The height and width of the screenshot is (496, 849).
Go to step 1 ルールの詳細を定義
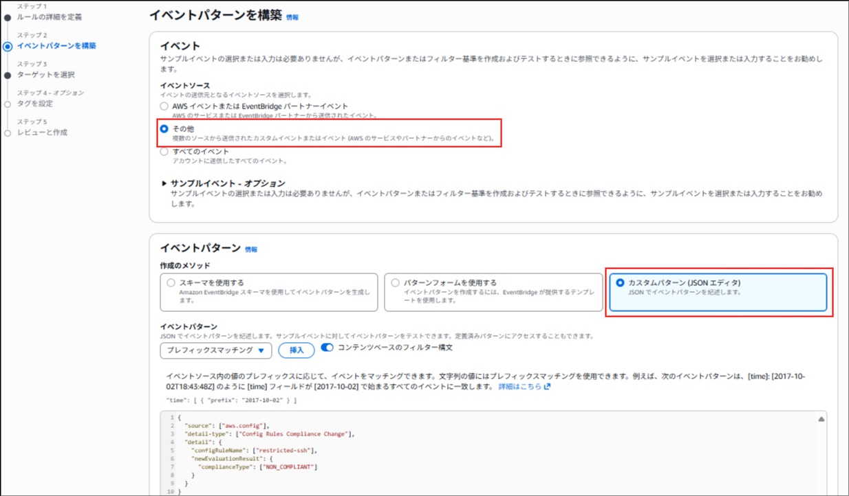pyautogui.click(x=50, y=16)
